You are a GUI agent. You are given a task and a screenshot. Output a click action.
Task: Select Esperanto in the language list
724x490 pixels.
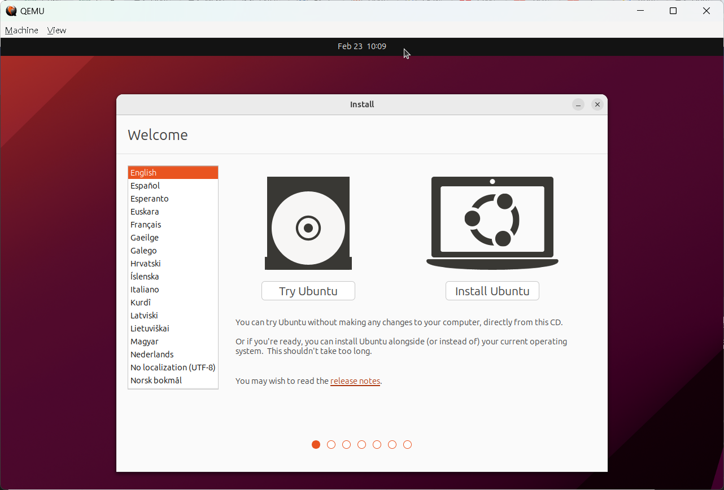pos(173,199)
